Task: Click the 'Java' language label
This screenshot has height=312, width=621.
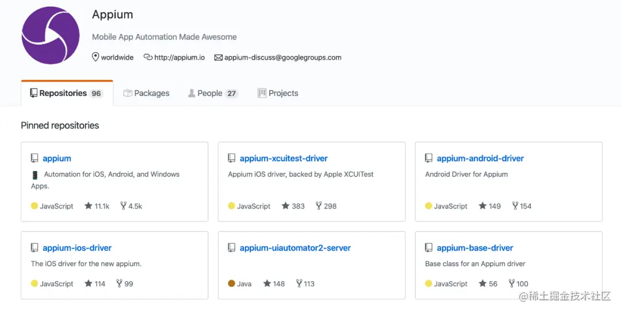Action: tap(244, 283)
